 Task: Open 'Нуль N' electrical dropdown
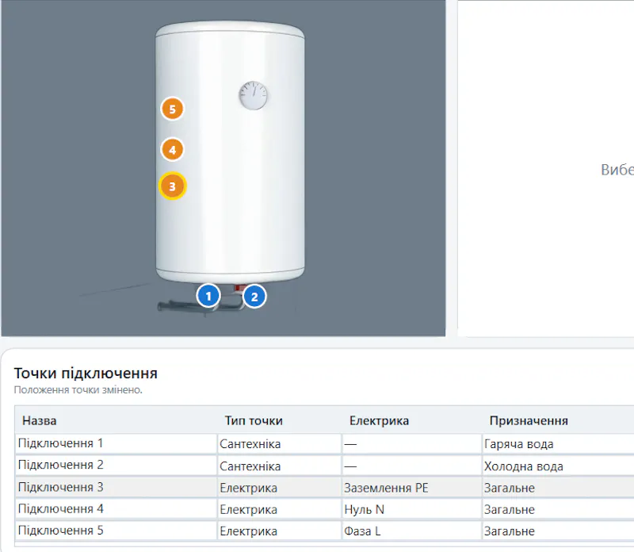pos(411,509)
